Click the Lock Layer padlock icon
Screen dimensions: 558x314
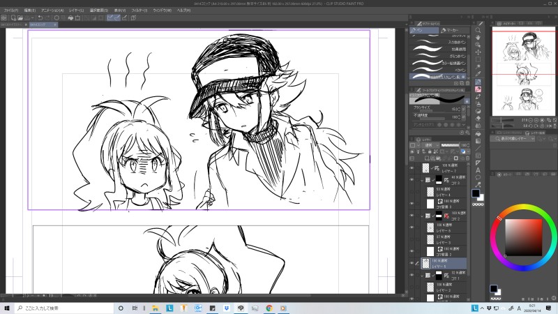click(x=430, y=151)
